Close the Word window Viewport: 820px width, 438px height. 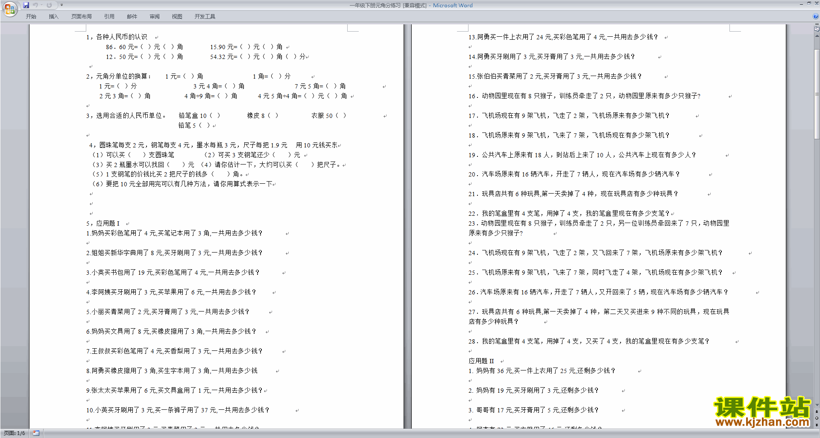click(816, 4)
